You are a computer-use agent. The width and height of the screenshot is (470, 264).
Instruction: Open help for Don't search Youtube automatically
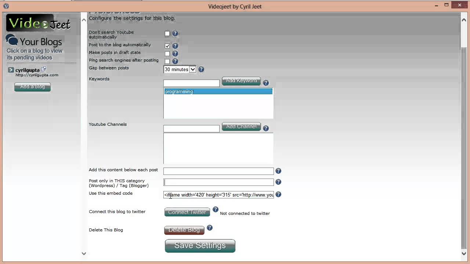[175, 33]
